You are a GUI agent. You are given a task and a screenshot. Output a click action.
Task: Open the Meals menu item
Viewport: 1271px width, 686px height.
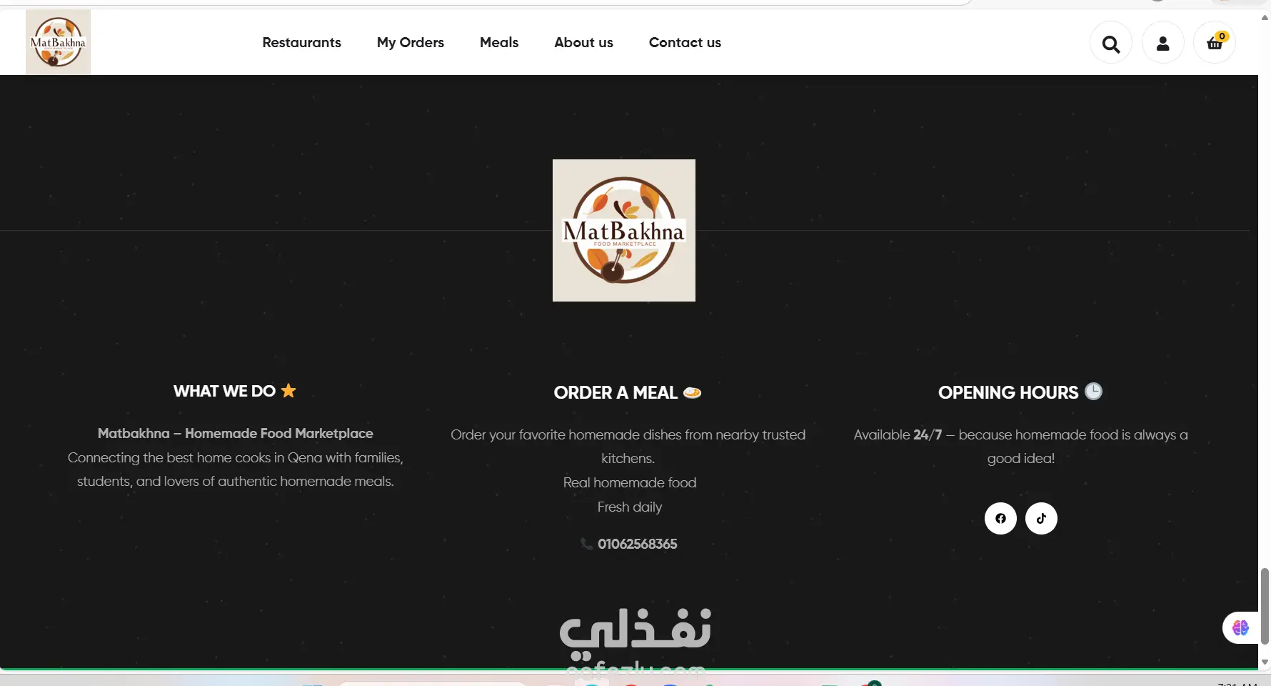pyautogui.click(x=499, y=42)
